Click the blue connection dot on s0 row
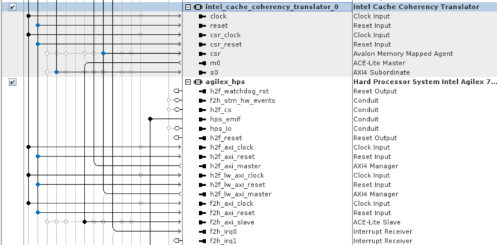Viewport: 497px width, 245px height. pyautogui.click(x=56, y=72)
